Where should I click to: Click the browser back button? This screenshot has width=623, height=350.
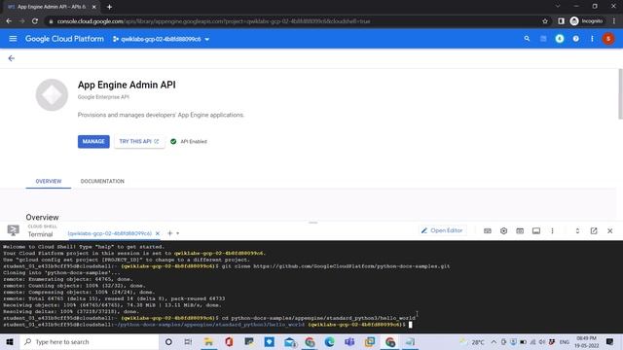coord(9,21)
